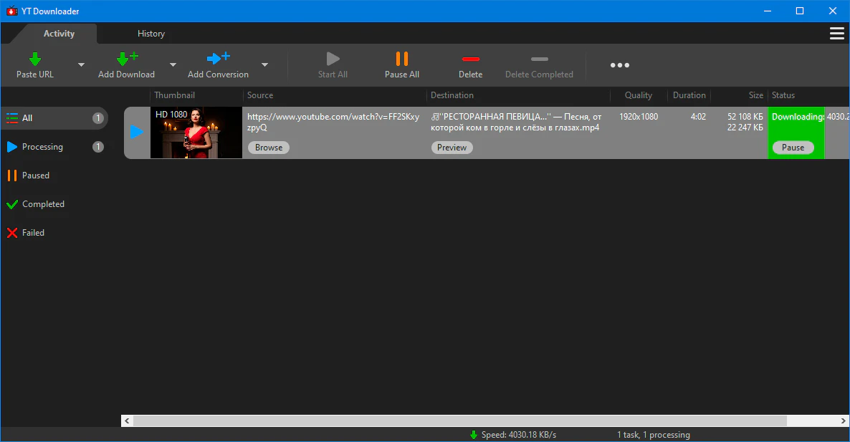Select the Activity tab
This screenshot has width=850, height=442.
pos(59,34)
